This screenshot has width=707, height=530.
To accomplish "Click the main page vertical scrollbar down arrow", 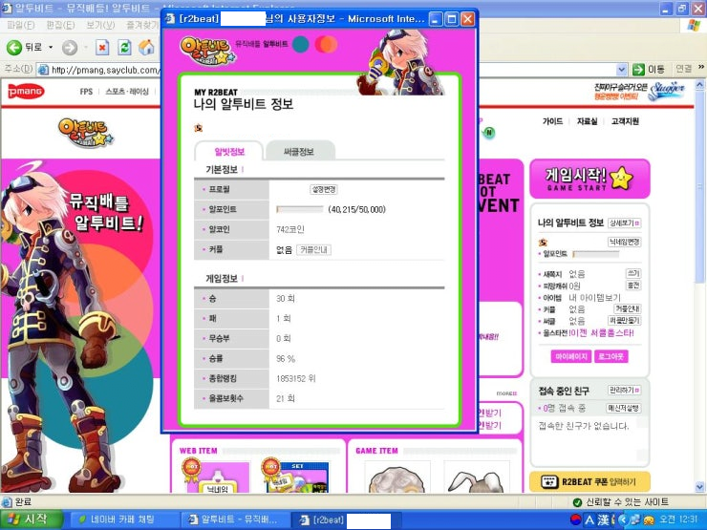I will [x=699, y=487].
